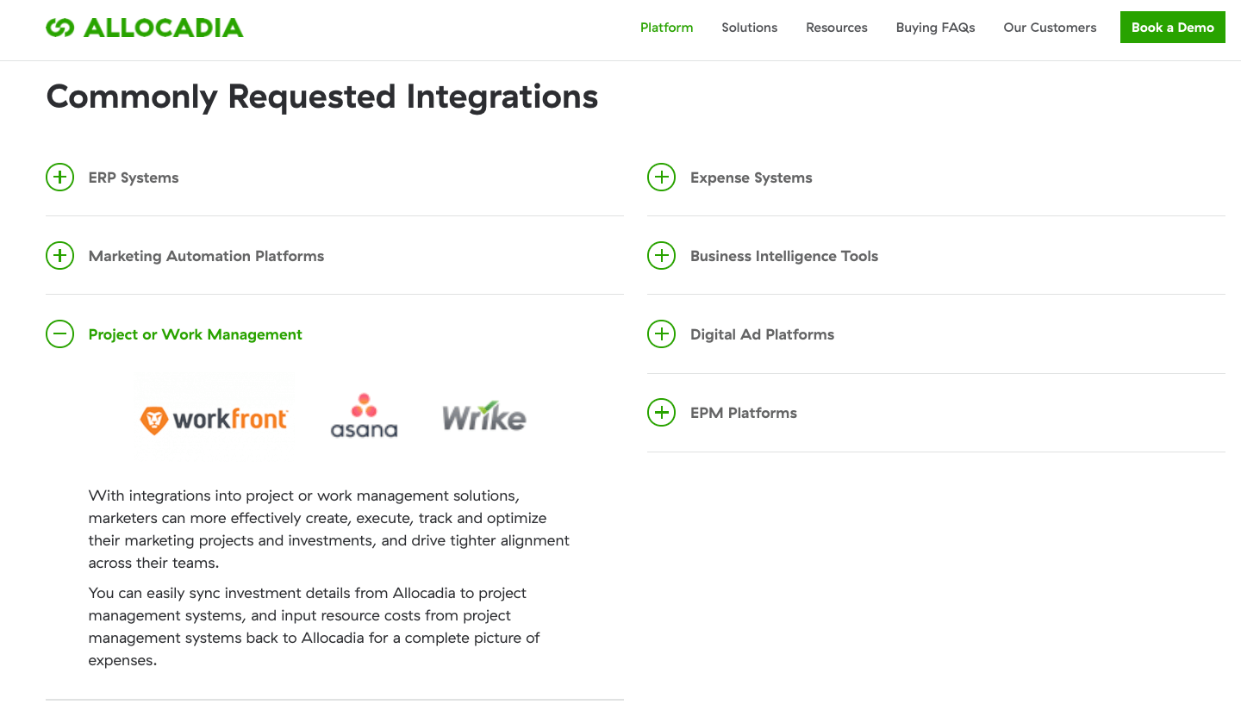This screenshot has height=723, width=1241.
Task: Open the Platform menu
Action: 666,28
